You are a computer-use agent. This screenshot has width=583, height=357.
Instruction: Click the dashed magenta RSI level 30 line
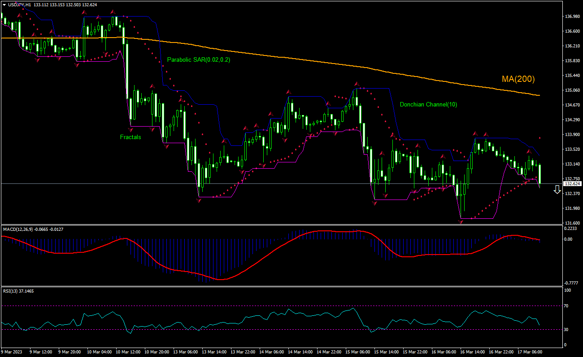[x=269, y=330]
